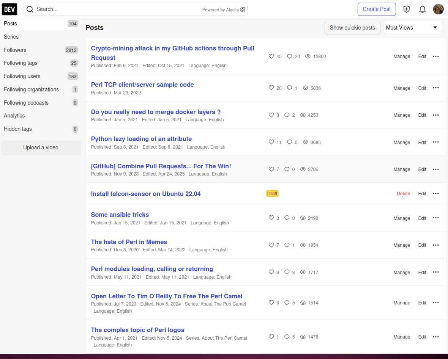The width and height of the screenshot is (448, 359).
Task: Click the search magnifier icon
Action: (x=30, y=9)
